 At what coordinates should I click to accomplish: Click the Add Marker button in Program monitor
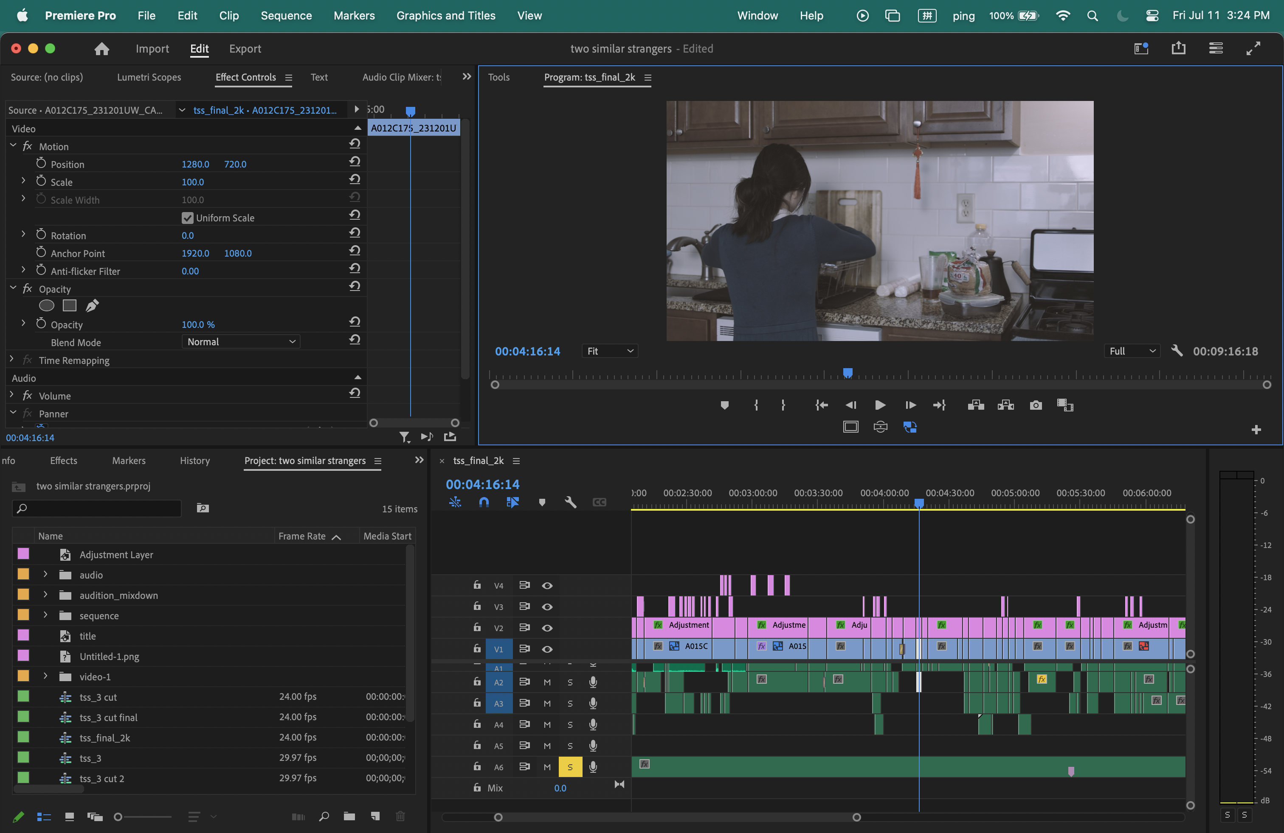click(x=724, y=405)
